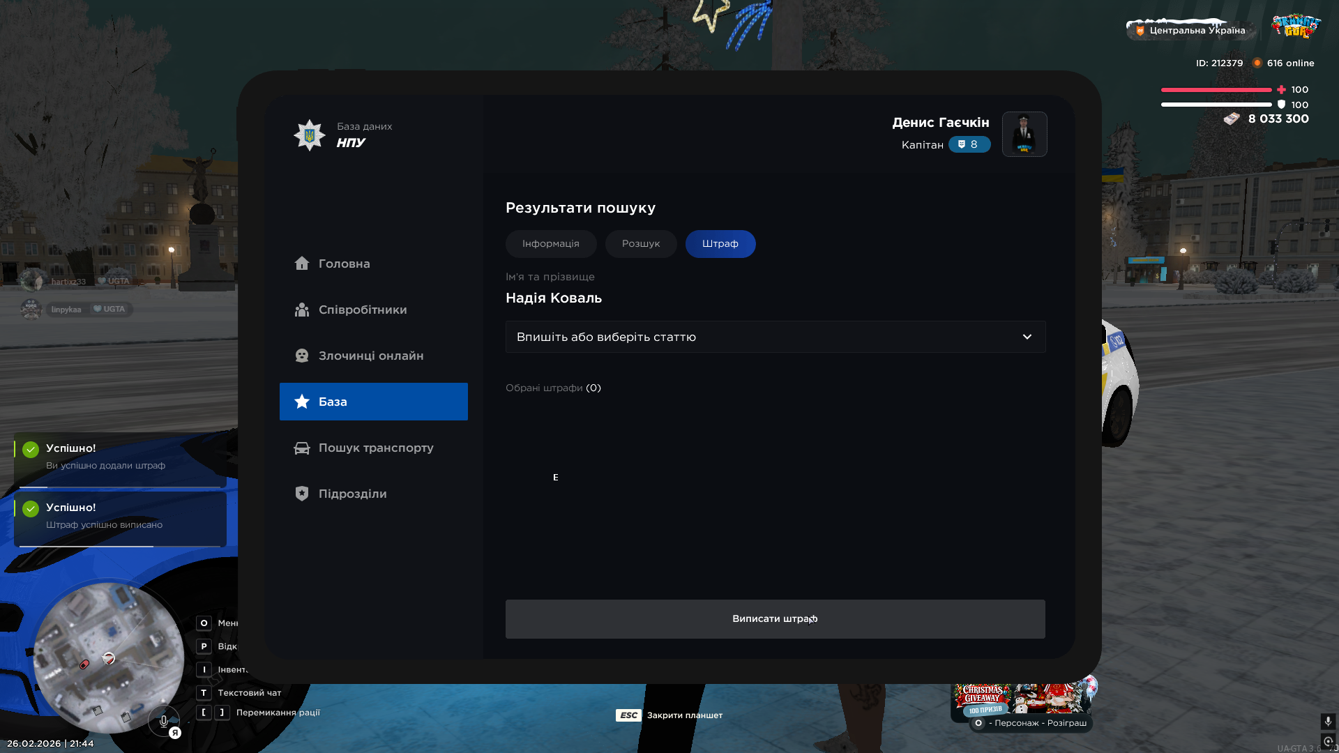Click the Підрозділи shield icon
The height and width of the screenshot is (753, 1339).
click(x=301, y=494)
